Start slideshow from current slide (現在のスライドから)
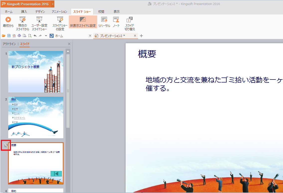The width and height of the screenshot is (283, 193). [22, 24]
